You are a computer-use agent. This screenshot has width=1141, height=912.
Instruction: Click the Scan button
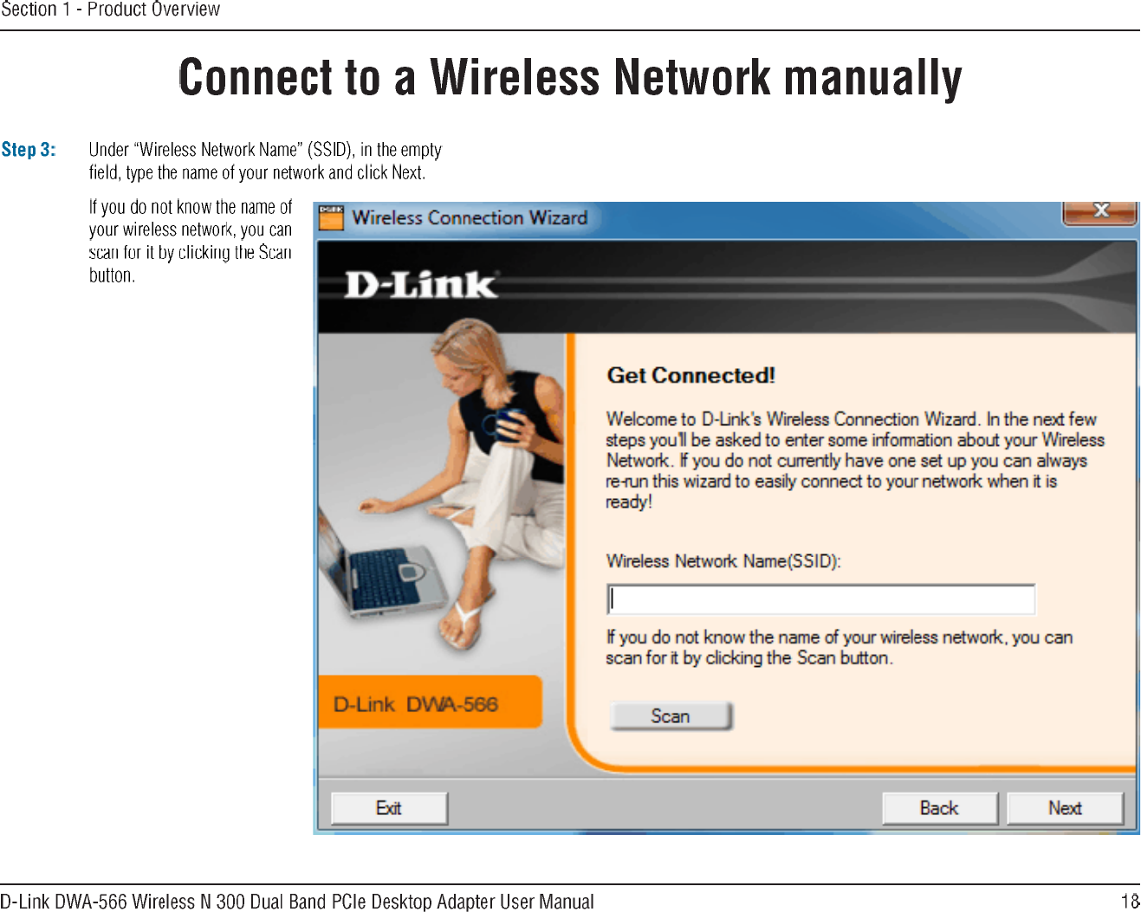click(x=671, y=716)
